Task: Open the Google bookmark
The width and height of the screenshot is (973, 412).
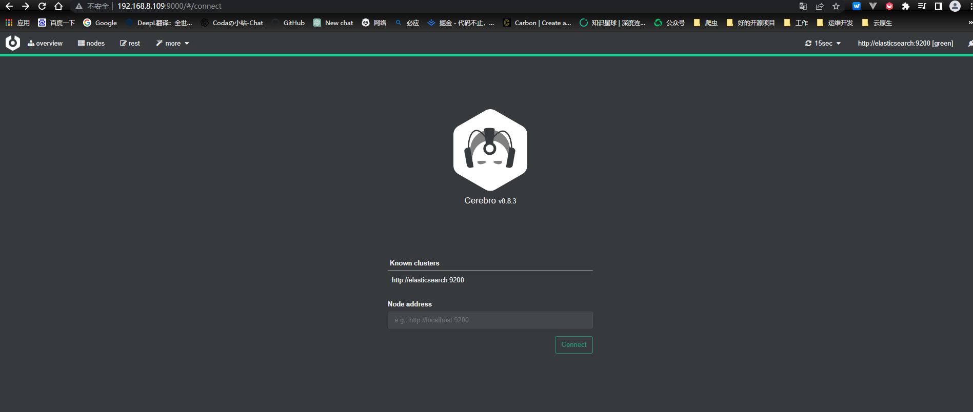Action: pyautogui.click(x=100, y=23)
